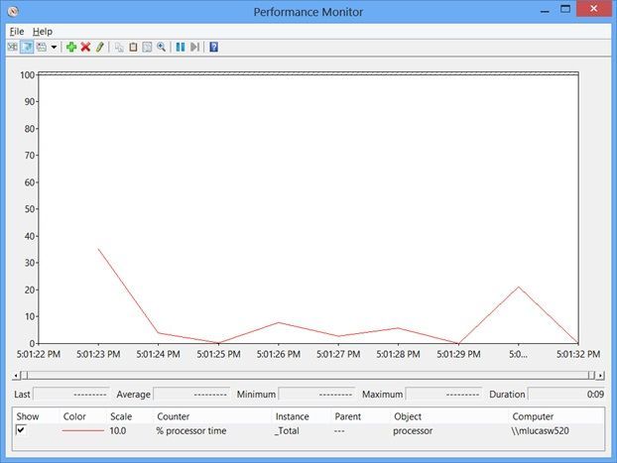Open the Help menu
The height and width of the screenshot is (463, 617).
[x=42, y=32]
